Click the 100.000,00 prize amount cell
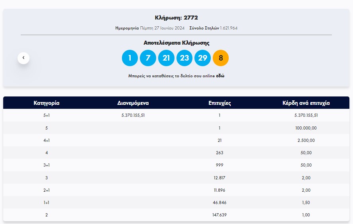This screenshot has height=224, width=353. tap(306, 128)
